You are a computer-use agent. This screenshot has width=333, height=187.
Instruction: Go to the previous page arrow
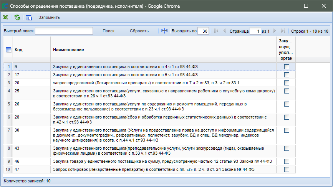pos(225,31)
